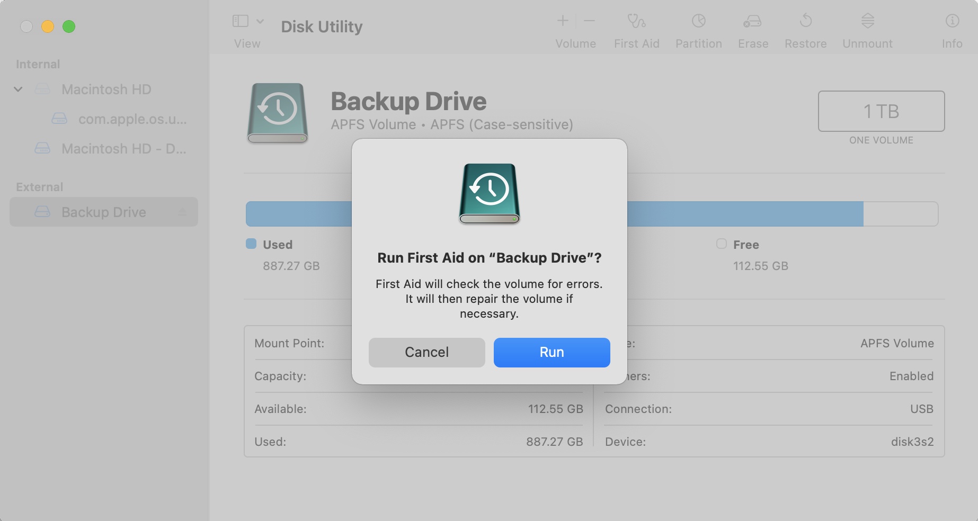978x521 pixels.
Task: Click the minus icon to delete a volume
Action: (x=589, y=21)
